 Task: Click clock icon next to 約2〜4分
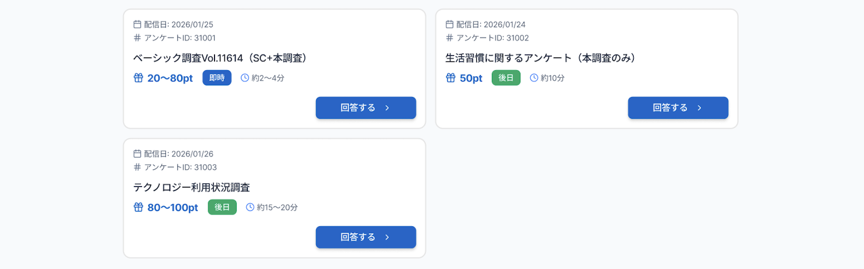click(x=244, y=78)
